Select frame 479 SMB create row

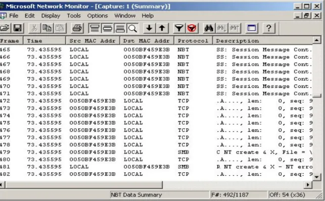pos(156,152)
